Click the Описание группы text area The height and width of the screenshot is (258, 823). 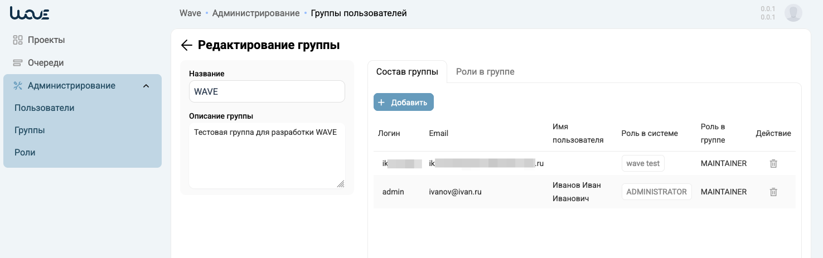[267, 156]
